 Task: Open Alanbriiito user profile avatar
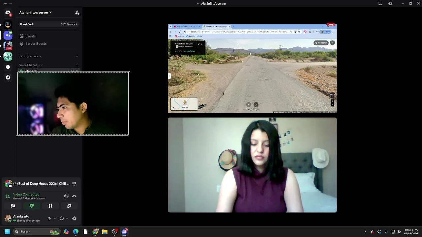tap(8, 218)
